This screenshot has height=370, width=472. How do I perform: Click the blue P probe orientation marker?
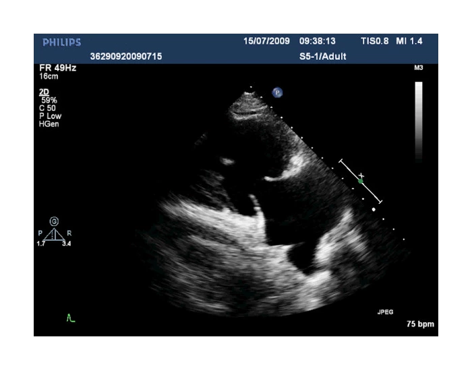click(277, 93)
